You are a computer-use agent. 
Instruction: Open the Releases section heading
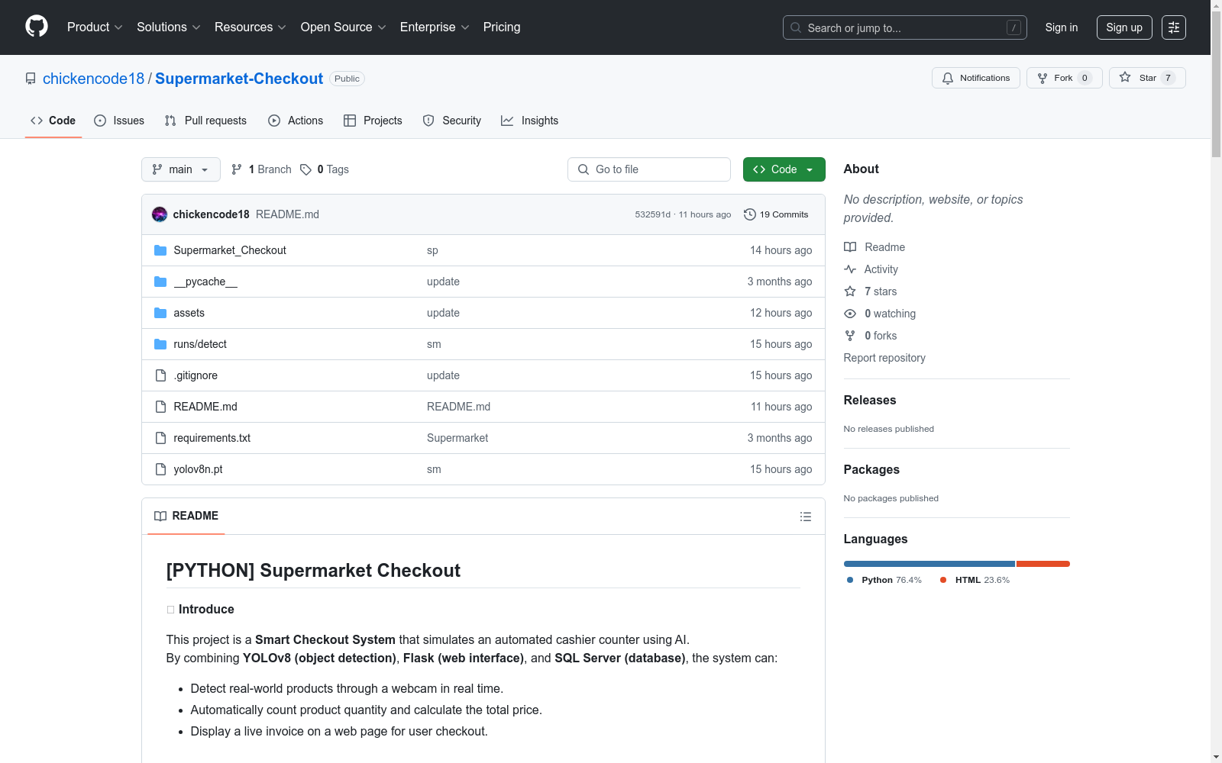[870, 400]
